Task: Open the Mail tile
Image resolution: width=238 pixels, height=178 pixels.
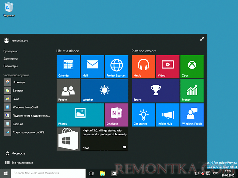Action: 92,67
